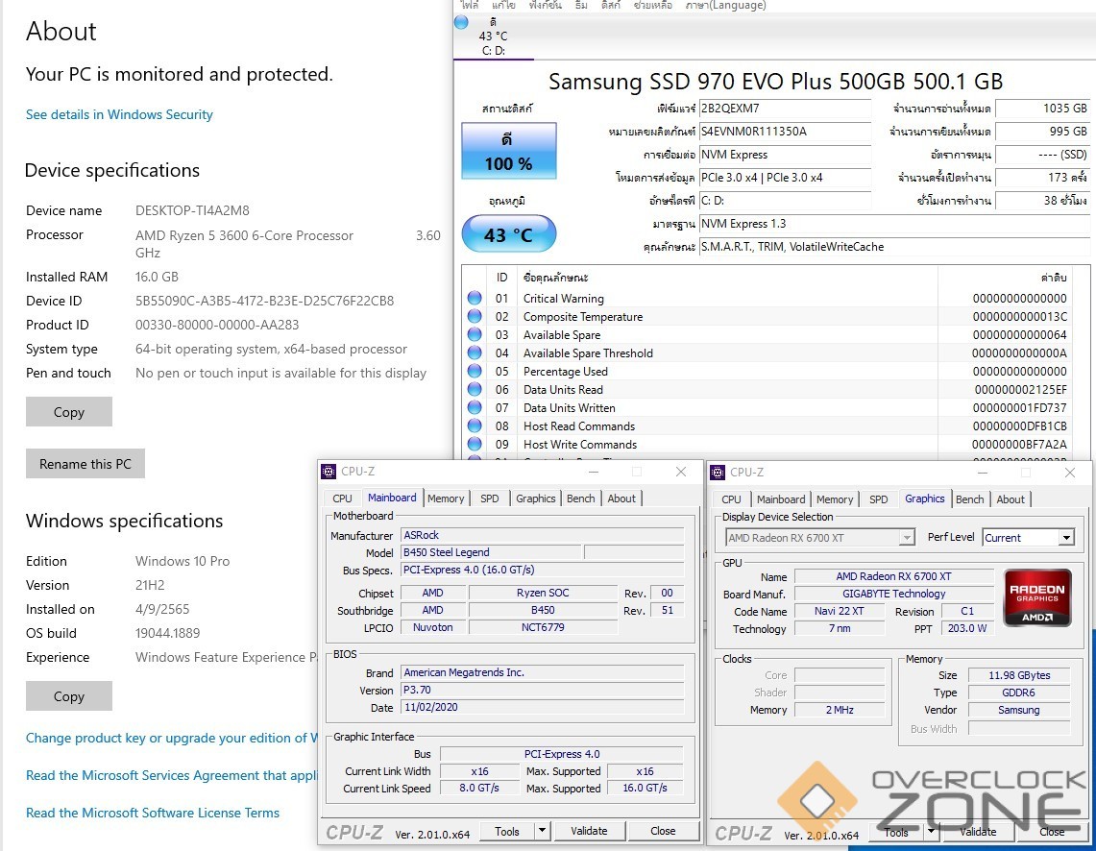Switch to the SPD tab in Mainboard window

point(490,498)
